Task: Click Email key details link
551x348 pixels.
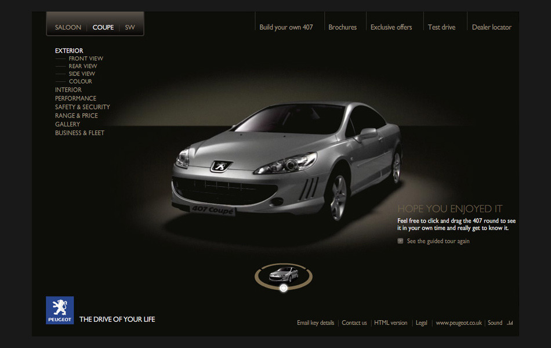Action: click(315, 322)
